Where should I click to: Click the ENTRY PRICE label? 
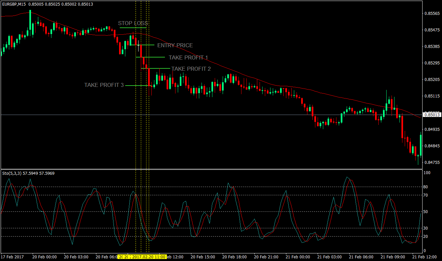click(x=175, y=45)
